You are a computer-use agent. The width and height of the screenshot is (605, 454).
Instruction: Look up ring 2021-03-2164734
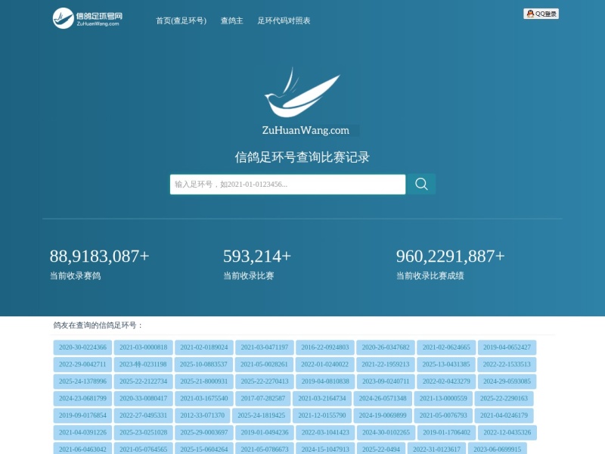[322, 399]
